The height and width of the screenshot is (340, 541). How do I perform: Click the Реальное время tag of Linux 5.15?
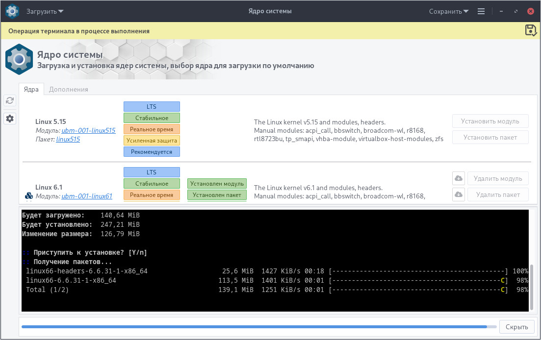click(x=152, y=129)
